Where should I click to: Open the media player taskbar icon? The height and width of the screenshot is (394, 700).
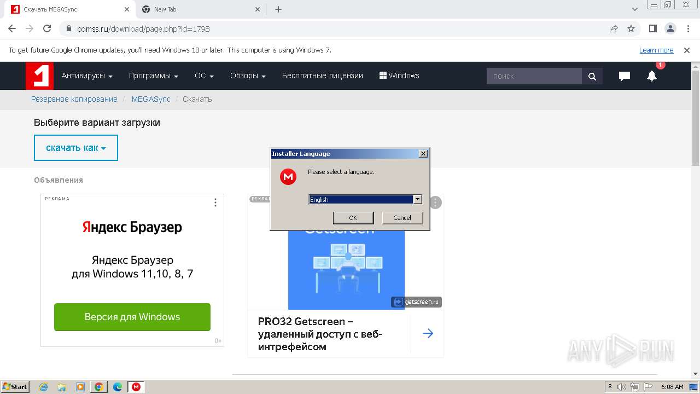click(x=80, y=387)
